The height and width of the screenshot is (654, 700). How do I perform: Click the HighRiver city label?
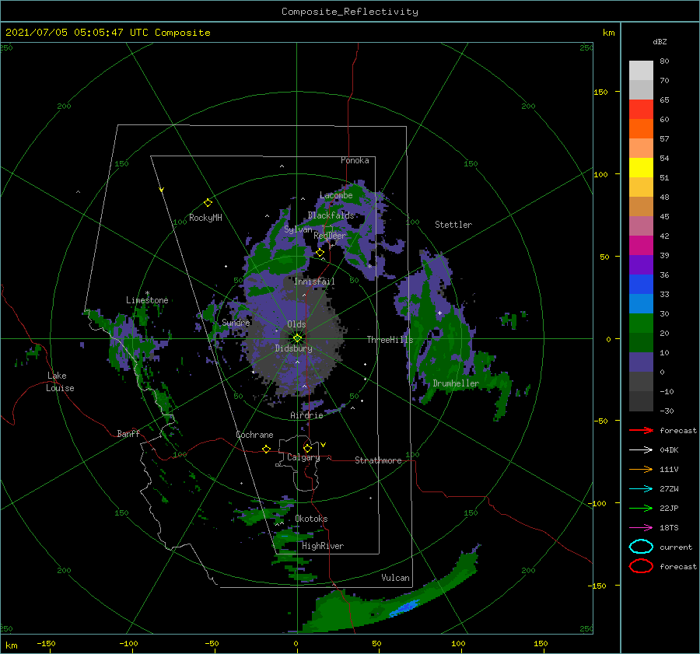tap(323, 546)
